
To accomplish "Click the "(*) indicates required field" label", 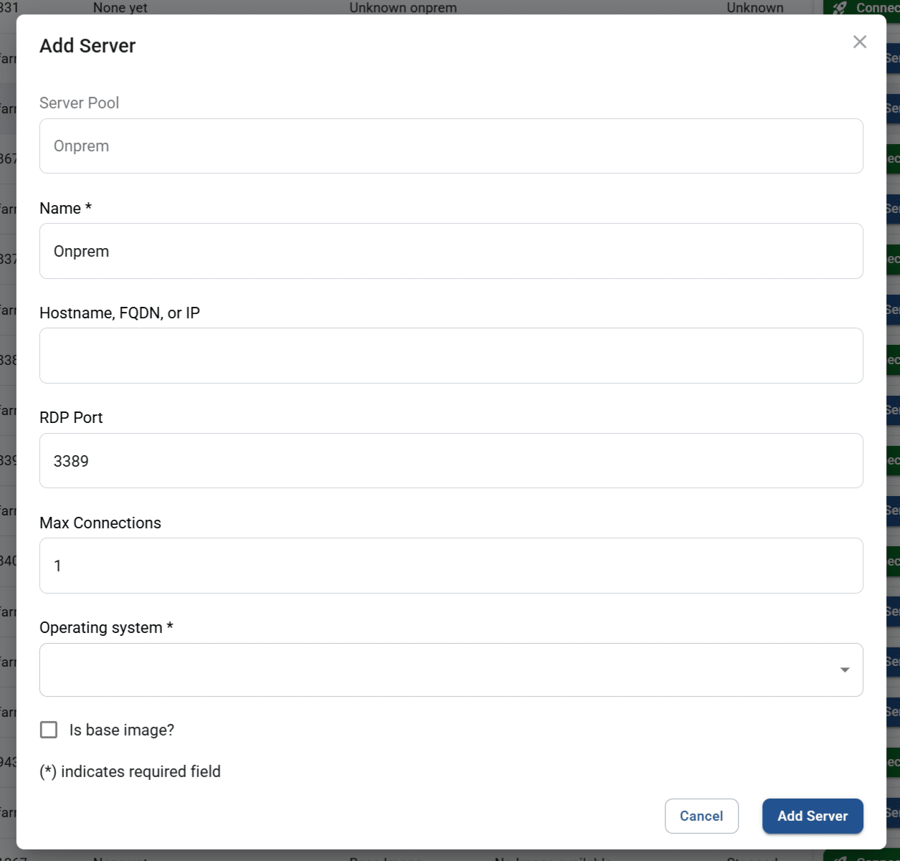I will click(x=130, y=771).
